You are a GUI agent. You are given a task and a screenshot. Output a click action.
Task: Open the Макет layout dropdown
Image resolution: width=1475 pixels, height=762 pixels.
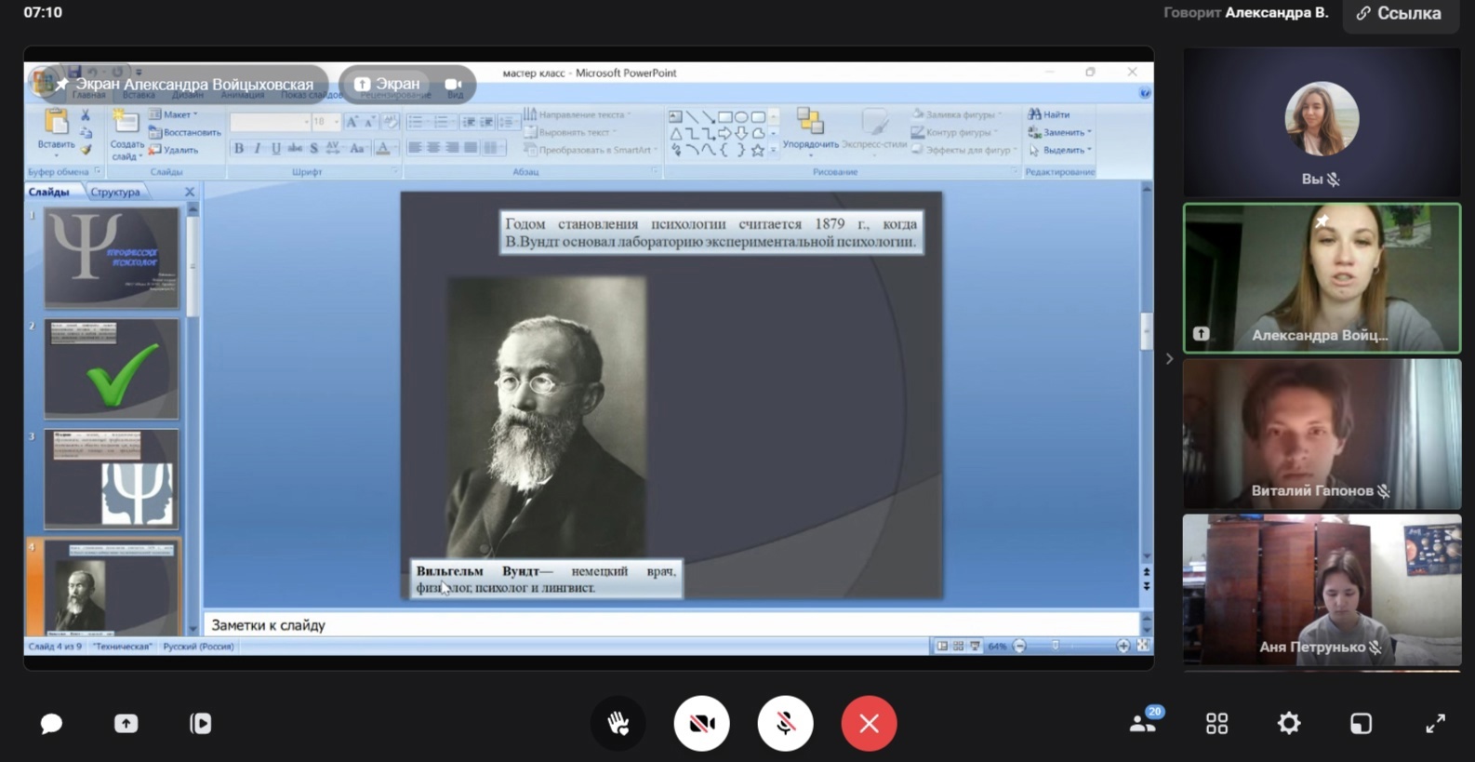(174, 114)
